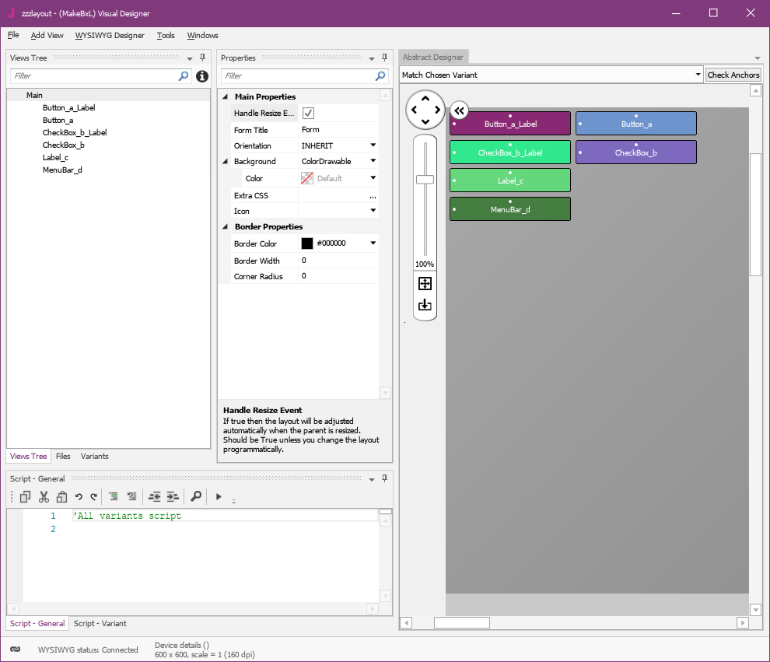This screenshot has width=770, height=662.
Task: Run the script with the play icon
Action: pyautogui.click(x=219, y=496)
